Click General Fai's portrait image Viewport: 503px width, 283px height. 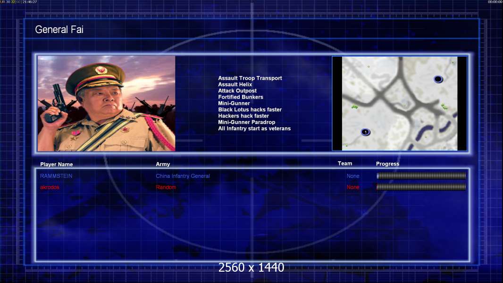[106, 103]
